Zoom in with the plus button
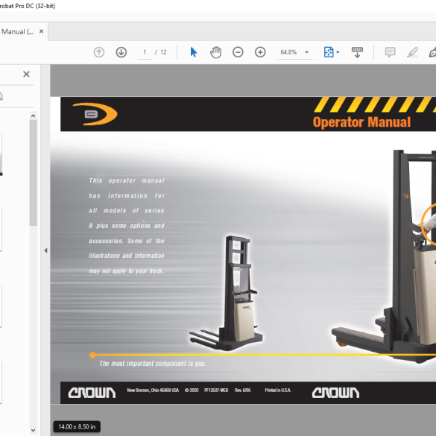This screenshot has width=436, height=436. point(260,52)
